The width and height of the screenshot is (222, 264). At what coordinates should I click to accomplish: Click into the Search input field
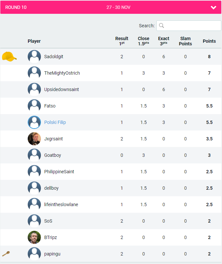pos(192,26)
